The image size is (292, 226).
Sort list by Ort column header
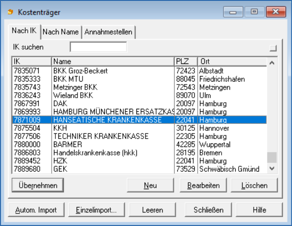(x=232, y=61)
